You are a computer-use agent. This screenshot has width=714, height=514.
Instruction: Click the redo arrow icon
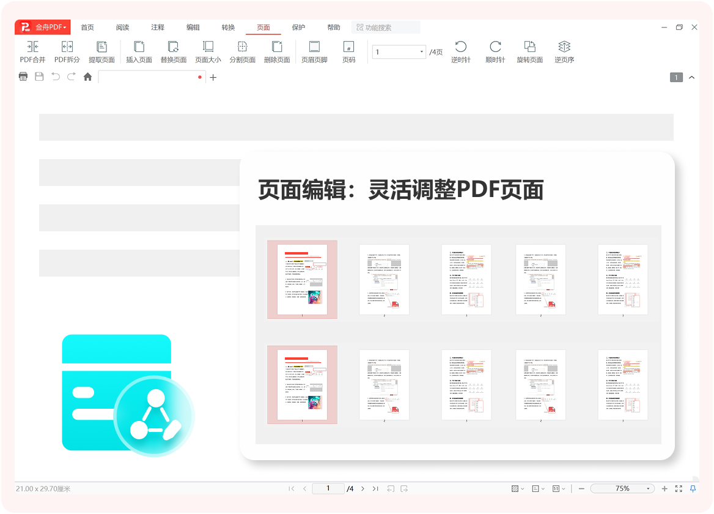tap(72, 76)
